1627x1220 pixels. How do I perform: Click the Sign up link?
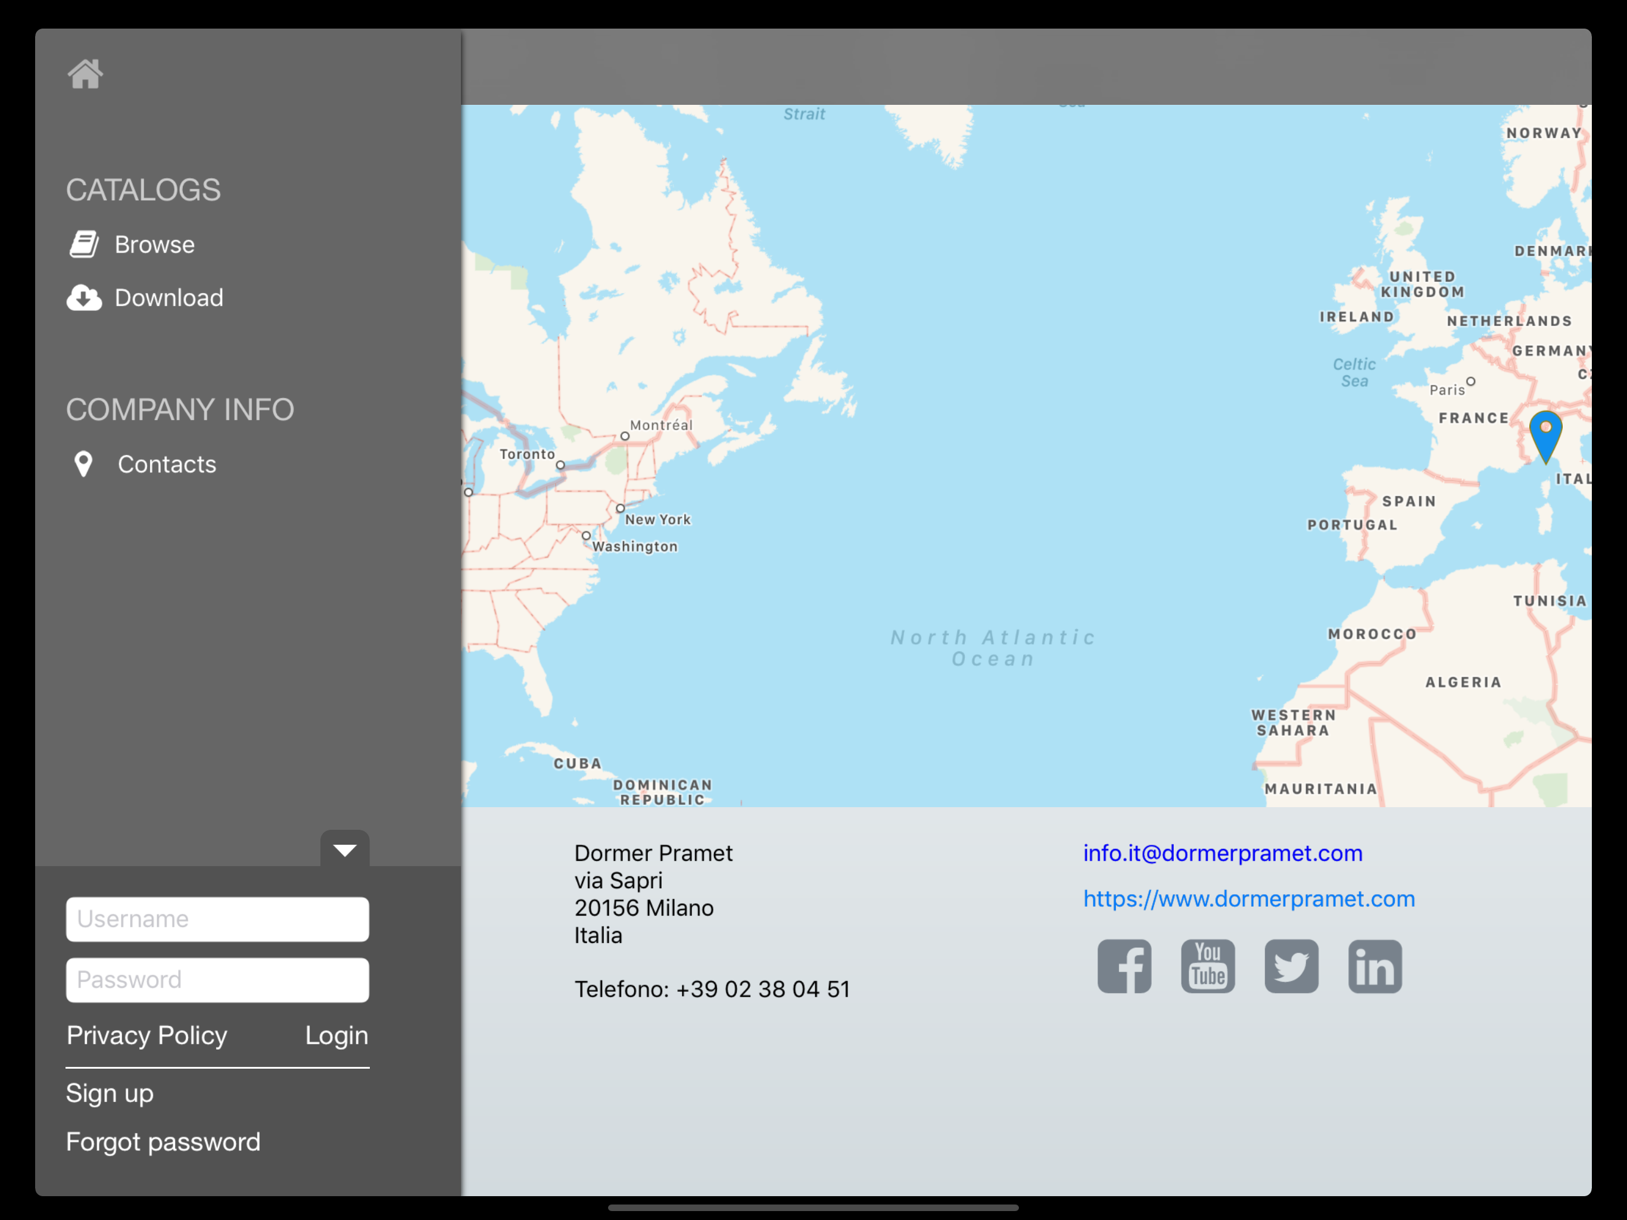coord(109,1094)
